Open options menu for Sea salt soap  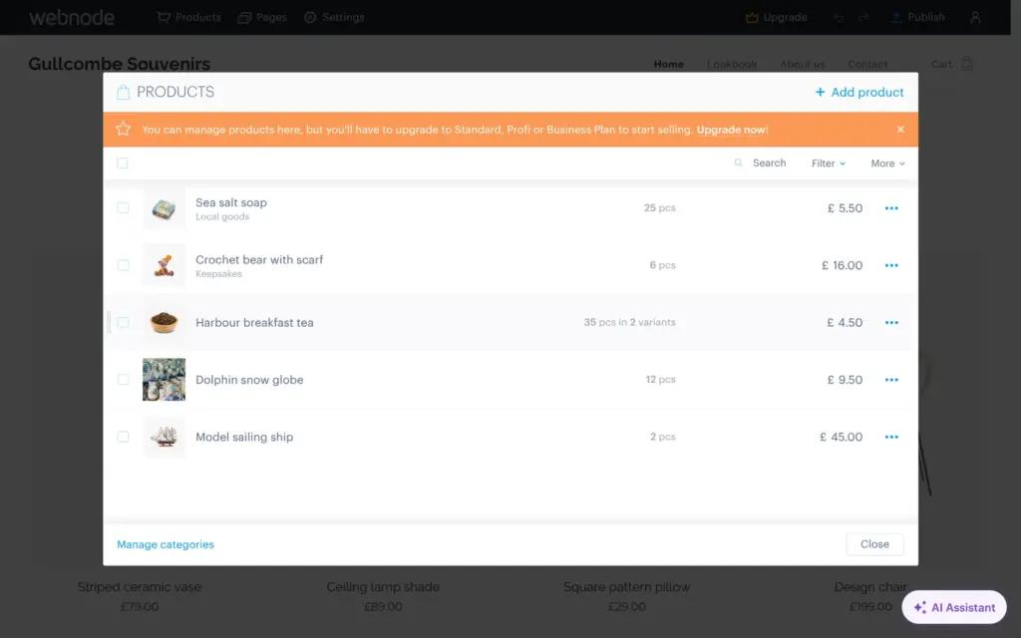891,208
